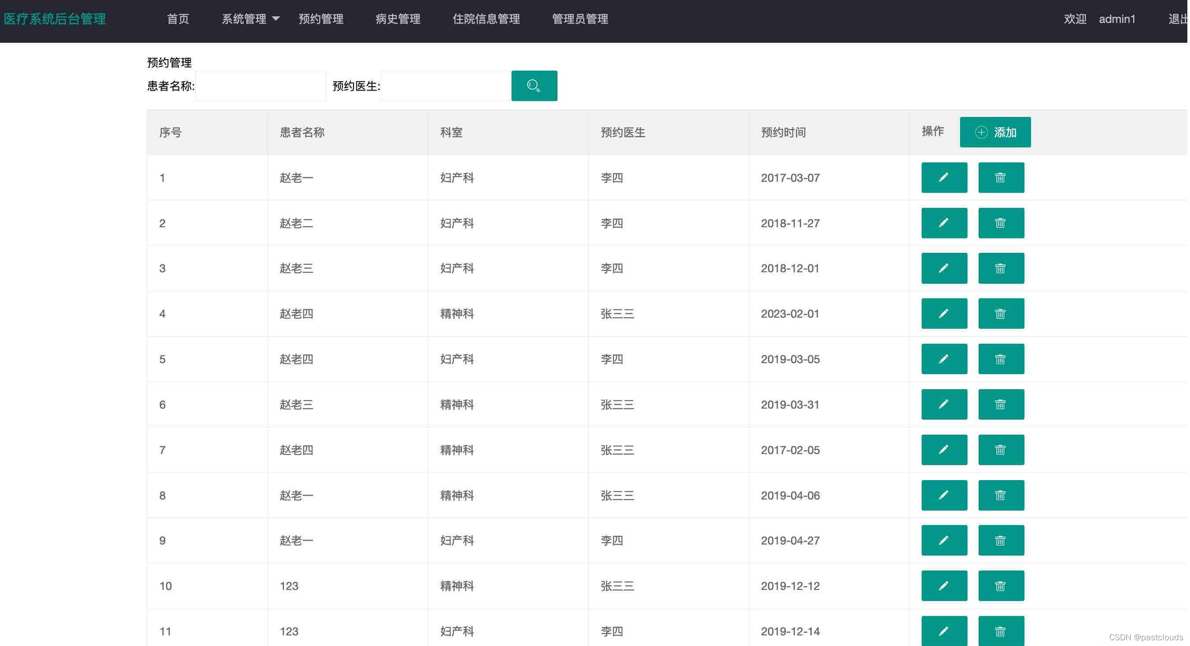Go to 首页 in the navigation bar
1190x646 pixels.
click(x=178, y=19)
